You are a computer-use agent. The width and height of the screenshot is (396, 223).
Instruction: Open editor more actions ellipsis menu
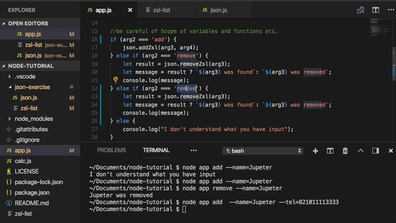pyautogui.click(x=391, y=10)
